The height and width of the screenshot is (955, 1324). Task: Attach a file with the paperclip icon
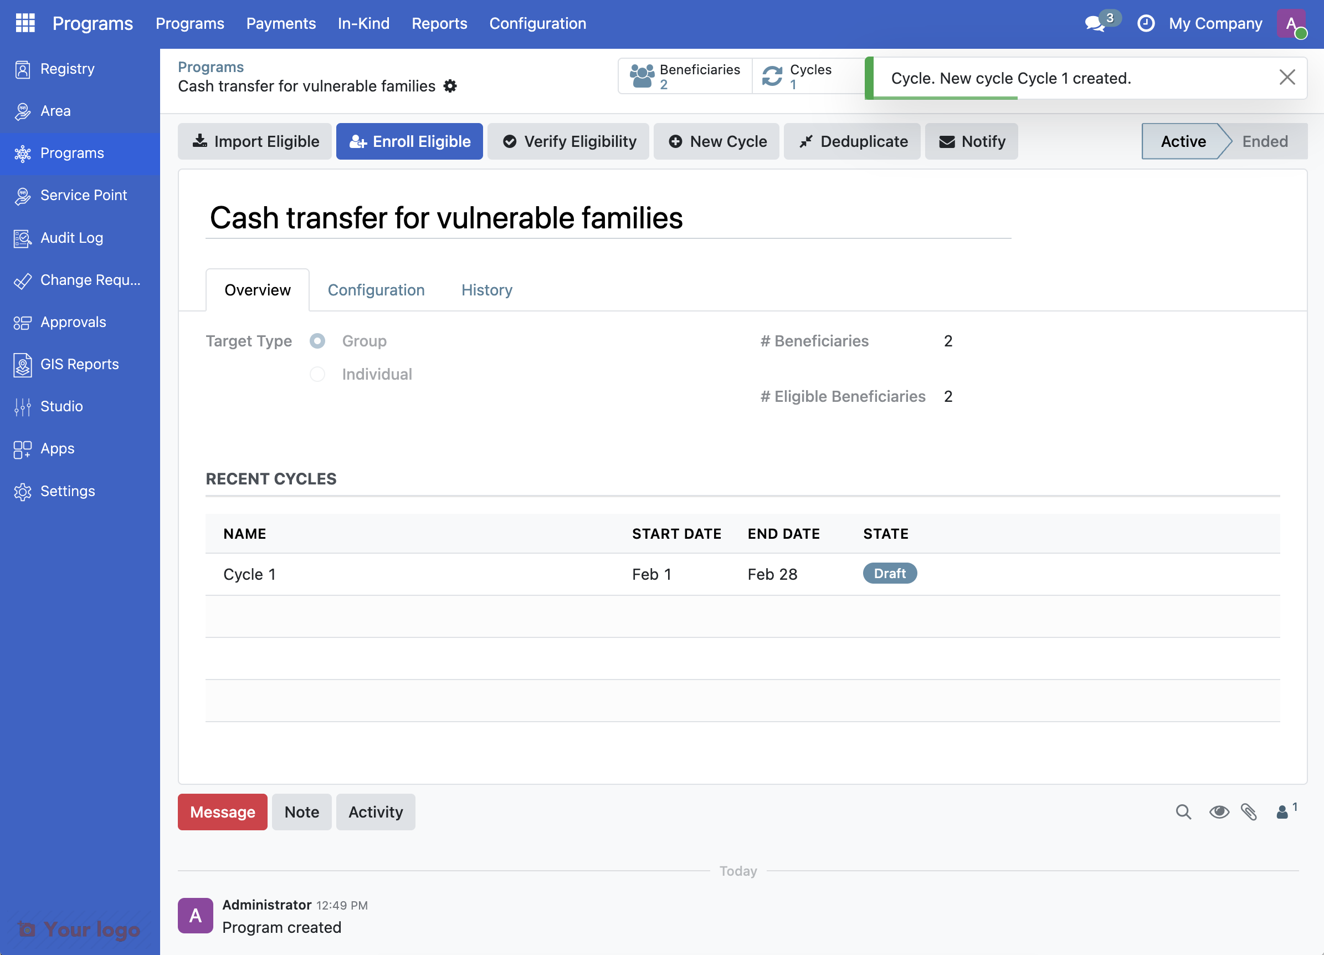(x=1250, y=812)
